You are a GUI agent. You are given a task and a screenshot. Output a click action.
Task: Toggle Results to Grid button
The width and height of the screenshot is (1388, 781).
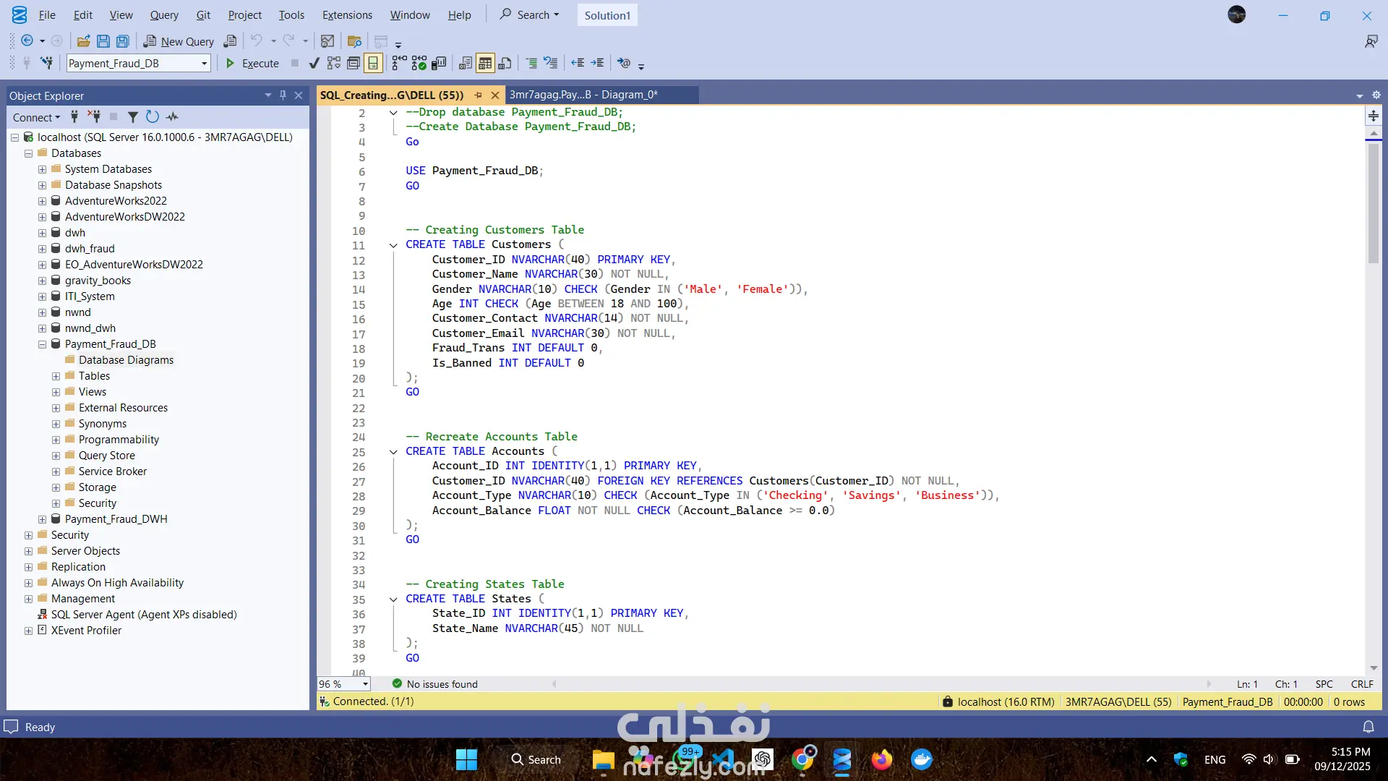pyautogui.click(x=485, y=64)
